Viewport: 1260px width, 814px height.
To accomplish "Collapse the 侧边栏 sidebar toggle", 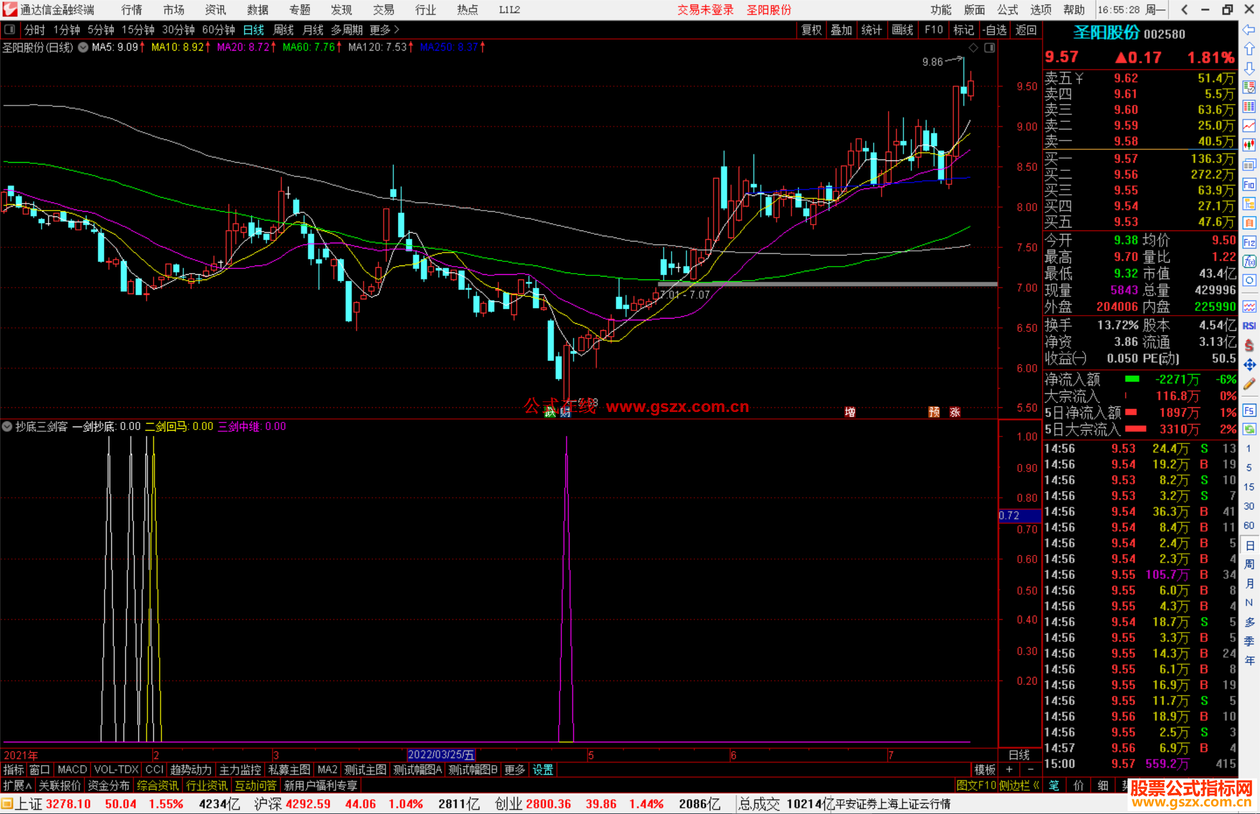I will click(1020, 785).
